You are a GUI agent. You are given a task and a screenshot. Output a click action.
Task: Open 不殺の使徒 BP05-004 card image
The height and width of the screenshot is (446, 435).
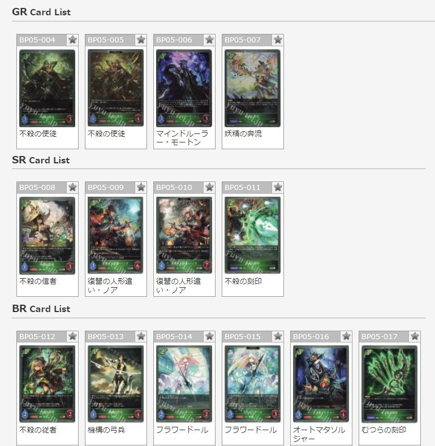click(x=48, y=88)
